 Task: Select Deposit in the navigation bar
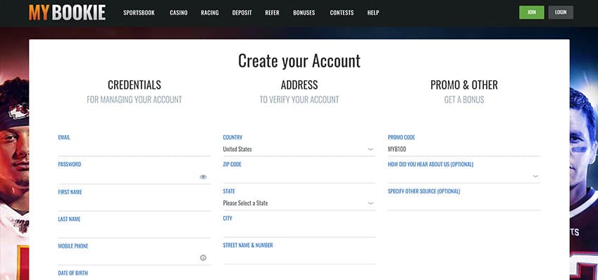point(242,13)
